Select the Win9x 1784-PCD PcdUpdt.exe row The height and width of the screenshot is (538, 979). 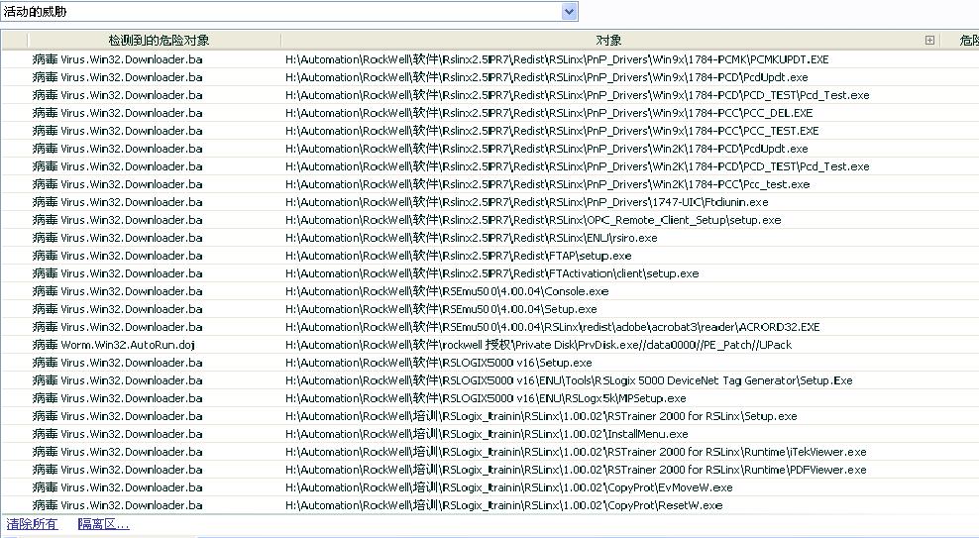(x=489, y=77)
